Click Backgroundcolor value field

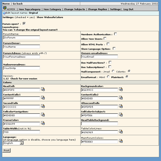pos(99,90)
